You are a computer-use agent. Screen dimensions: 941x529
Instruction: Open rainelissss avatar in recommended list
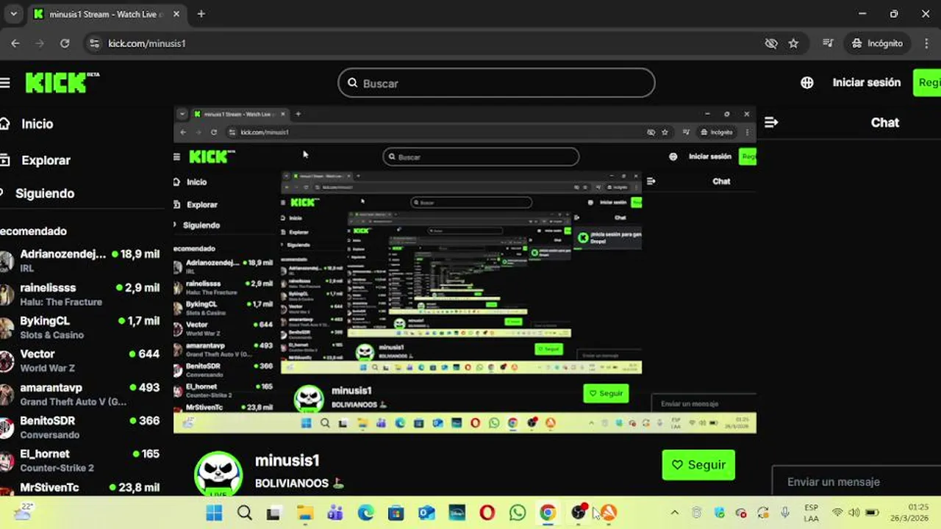pos(6,295)
